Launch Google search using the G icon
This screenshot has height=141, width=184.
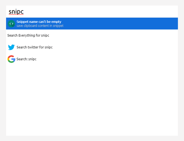pos(11,59)
